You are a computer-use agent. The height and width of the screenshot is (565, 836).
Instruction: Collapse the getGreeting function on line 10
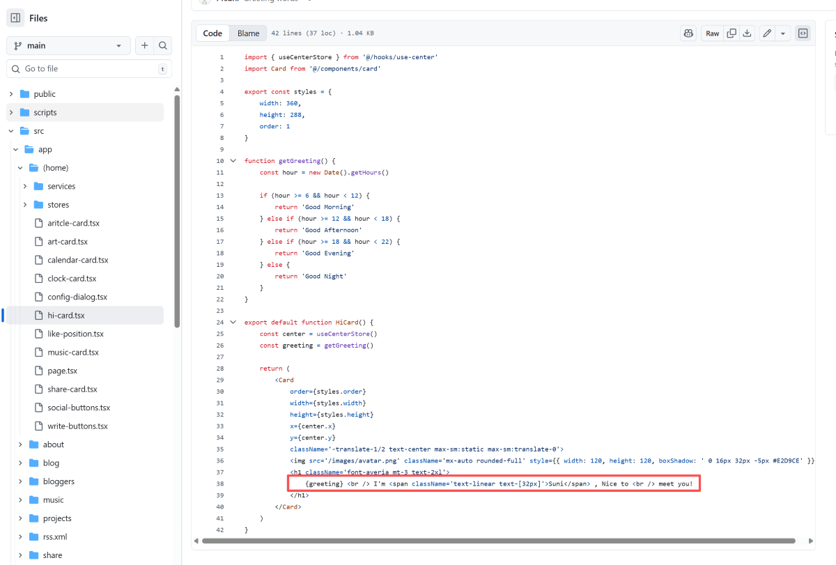click(233, 161)
